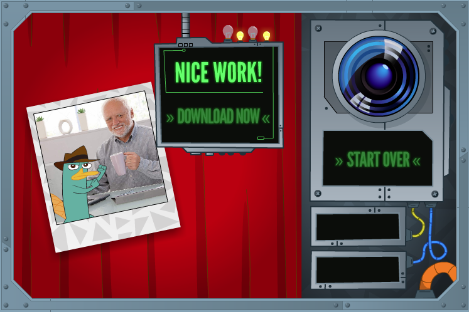This screenshot has height=312, width=469.
Task: Click the blue camera lens
Action: click(x=379, y=76)
